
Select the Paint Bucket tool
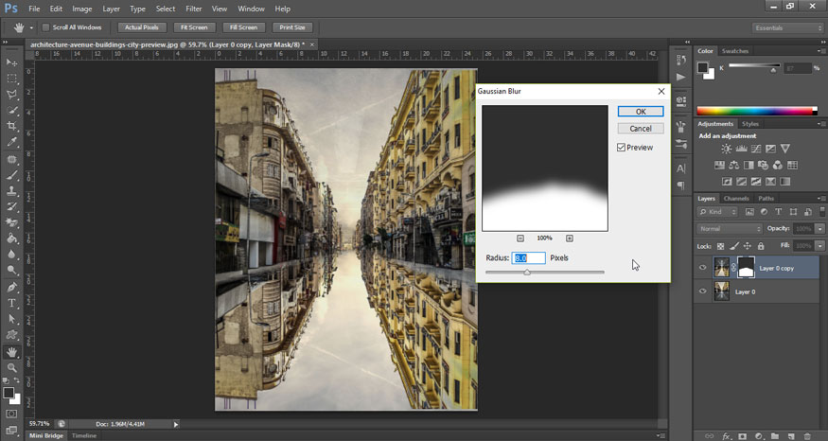click(x=11, y=238)
